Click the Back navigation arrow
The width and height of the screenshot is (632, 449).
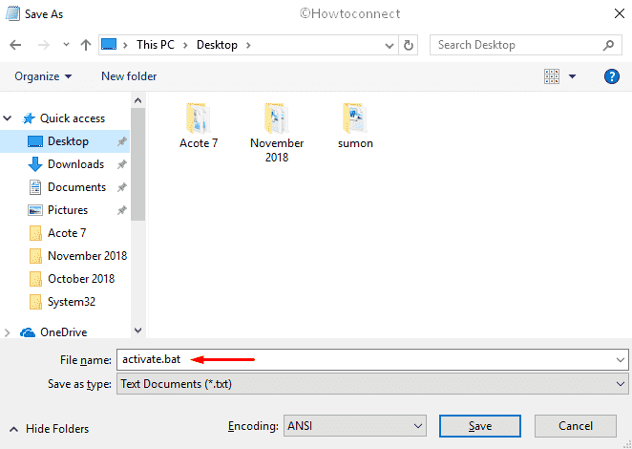(15, 45)
